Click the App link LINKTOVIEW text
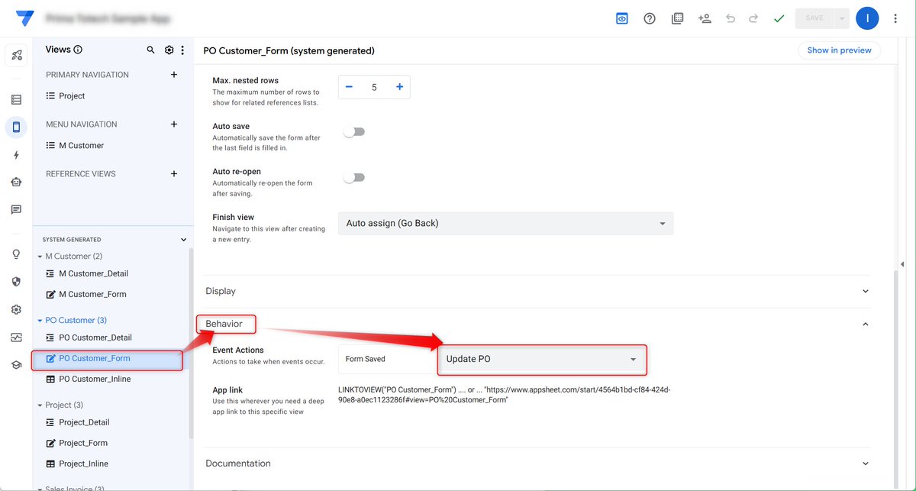Image resolution: width=916 pixels, height=491 pixels. (x=505, y=395)
